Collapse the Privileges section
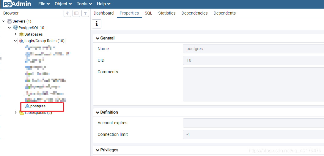 coord(98,150)
